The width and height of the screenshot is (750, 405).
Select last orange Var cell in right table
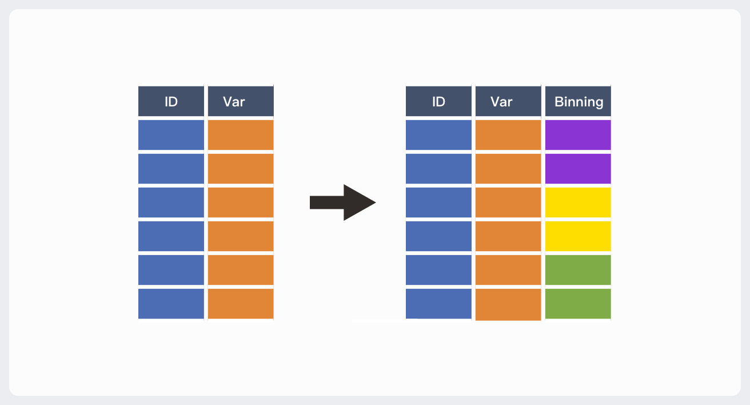(508, 304)
